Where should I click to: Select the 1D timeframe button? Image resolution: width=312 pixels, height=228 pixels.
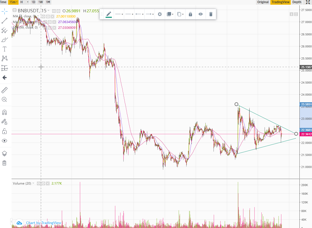coord(33,2)
